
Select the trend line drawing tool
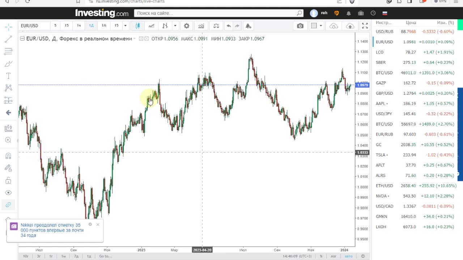coord(8,39)
